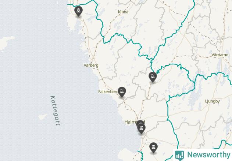
Task: Open the southernmost car marker below Halmstad
Action: pos(153,147)
